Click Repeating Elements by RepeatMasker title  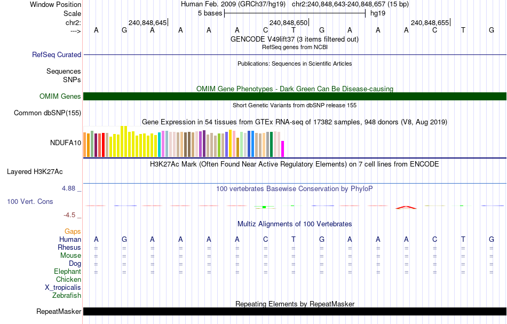coord(295,304)
